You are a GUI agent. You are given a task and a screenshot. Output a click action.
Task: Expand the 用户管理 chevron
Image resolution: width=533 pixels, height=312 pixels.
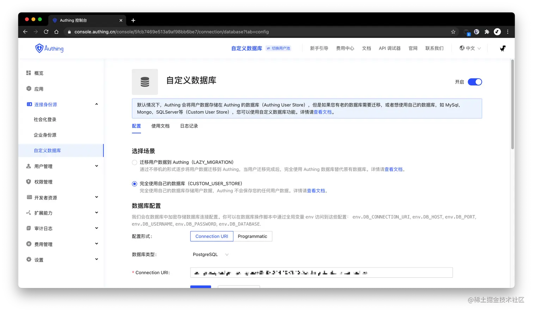coord(97,166)
